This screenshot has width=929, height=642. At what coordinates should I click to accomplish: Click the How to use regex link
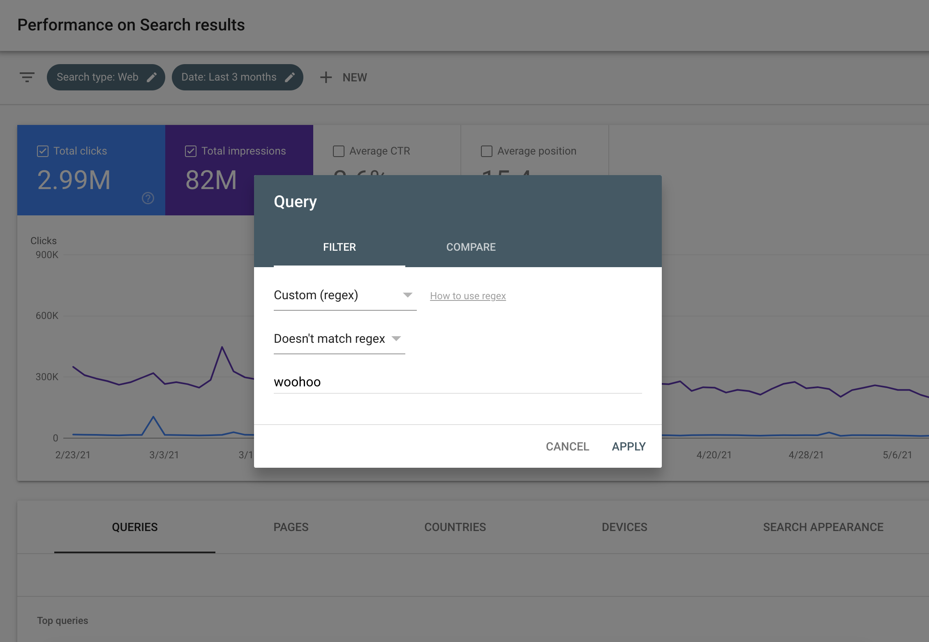[468, 296]
